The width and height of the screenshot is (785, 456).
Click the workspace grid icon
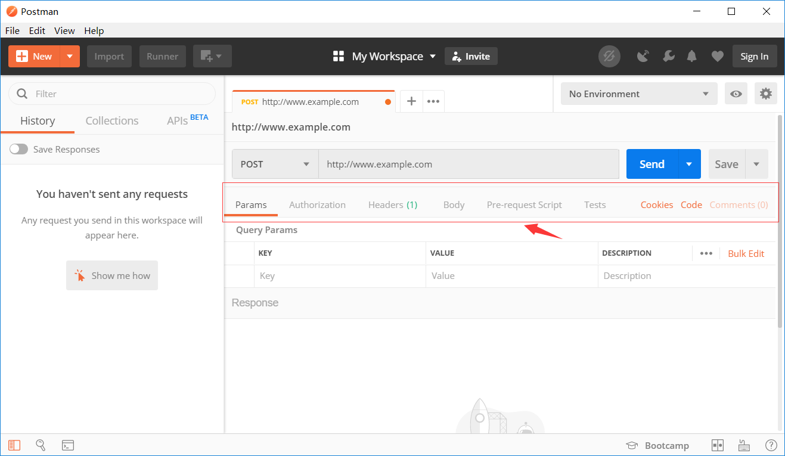click(x=339, y=56)
